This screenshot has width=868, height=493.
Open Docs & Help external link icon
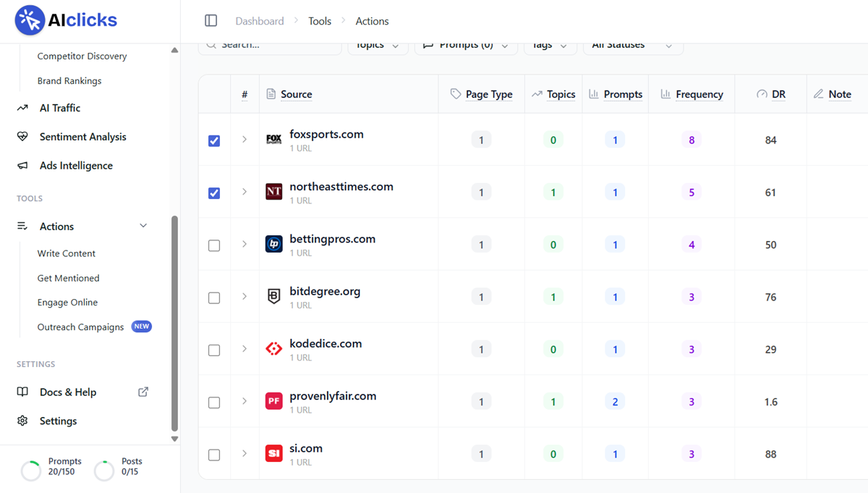coord(143,392)
